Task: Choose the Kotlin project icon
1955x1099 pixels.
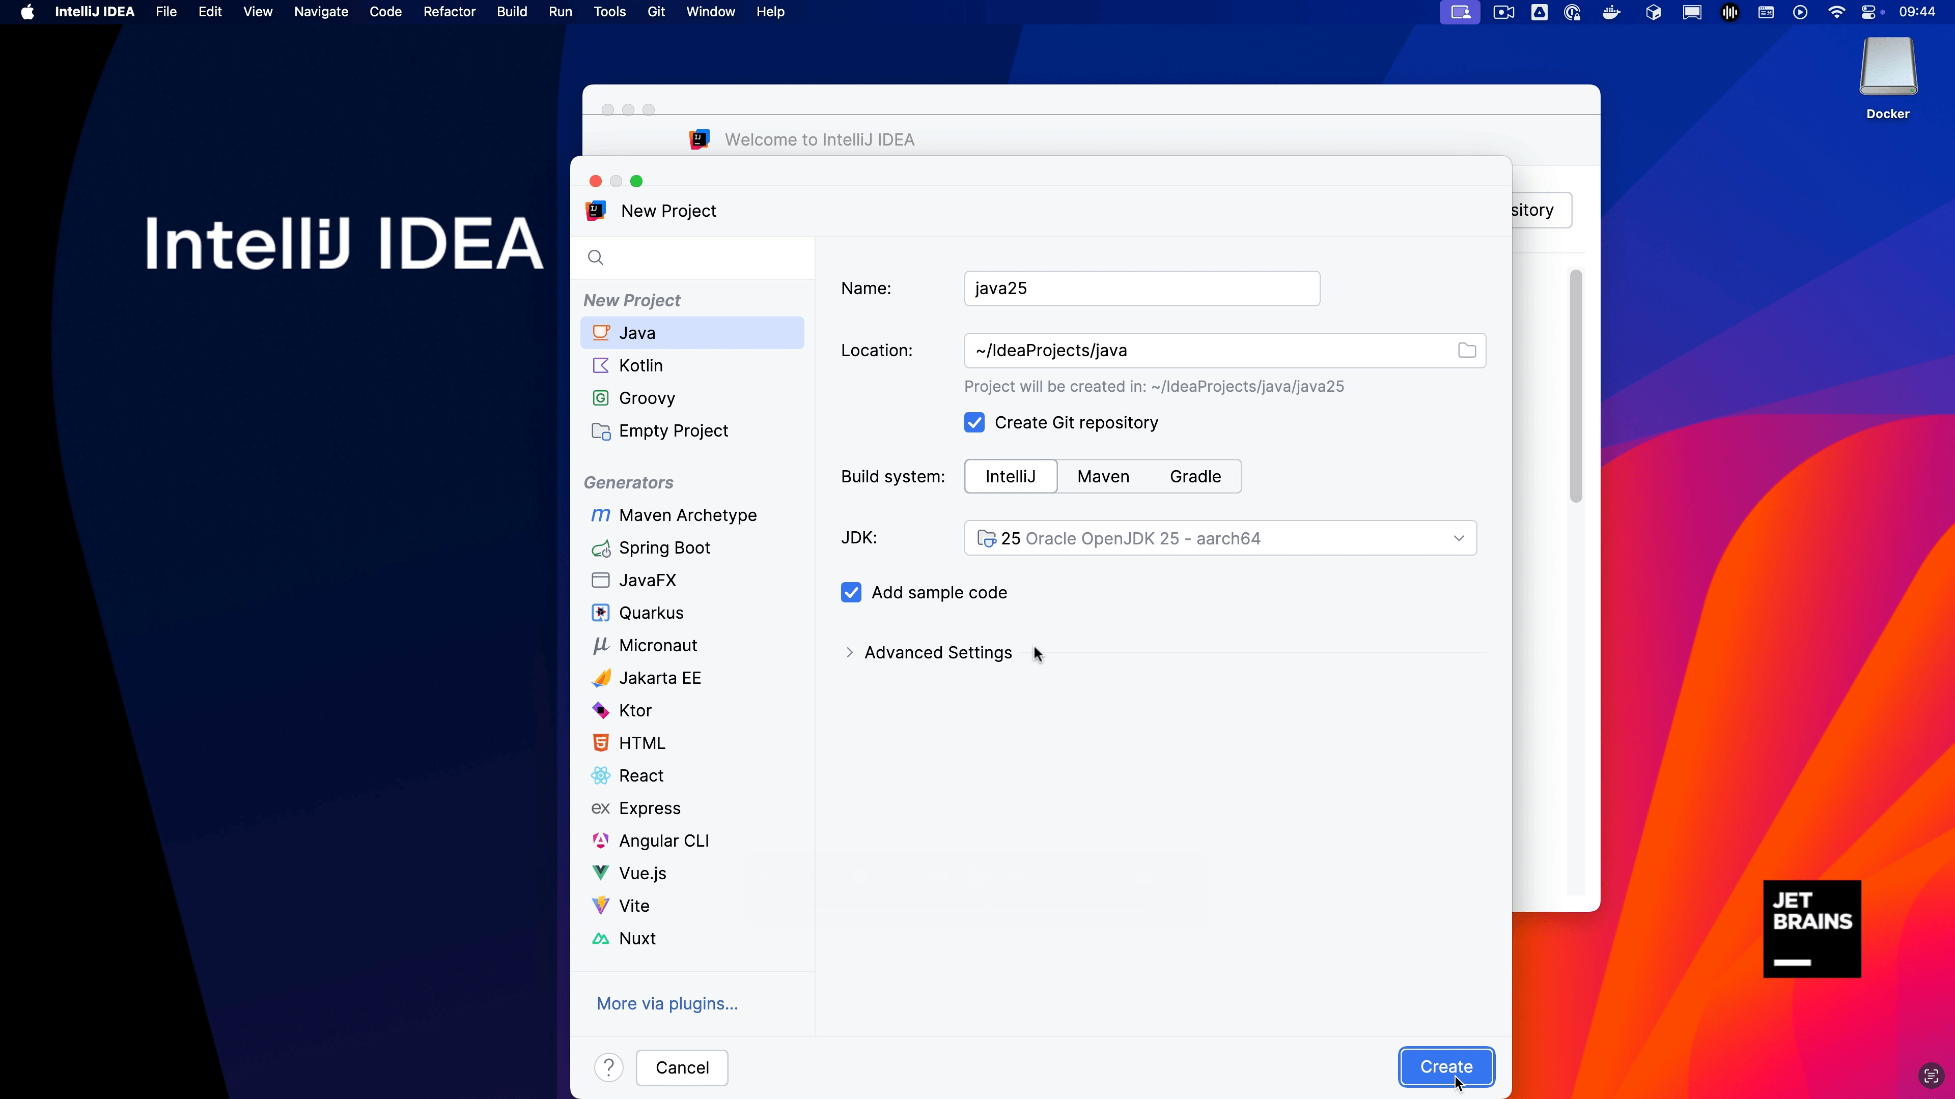Action: click(x=600, y=366)
